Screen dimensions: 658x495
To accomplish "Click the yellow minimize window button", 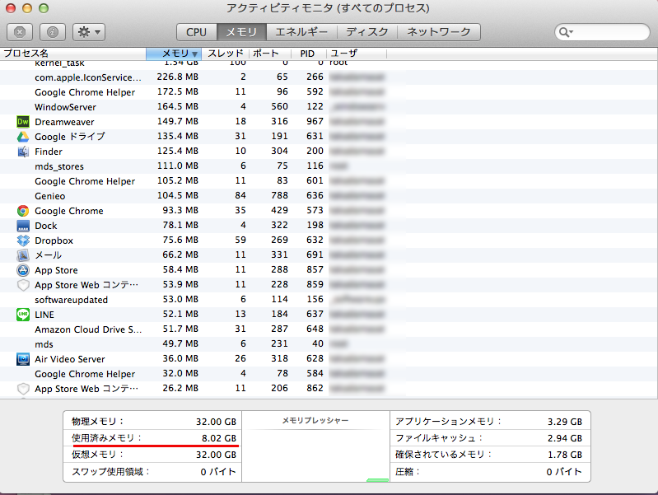I will (27, 8).
